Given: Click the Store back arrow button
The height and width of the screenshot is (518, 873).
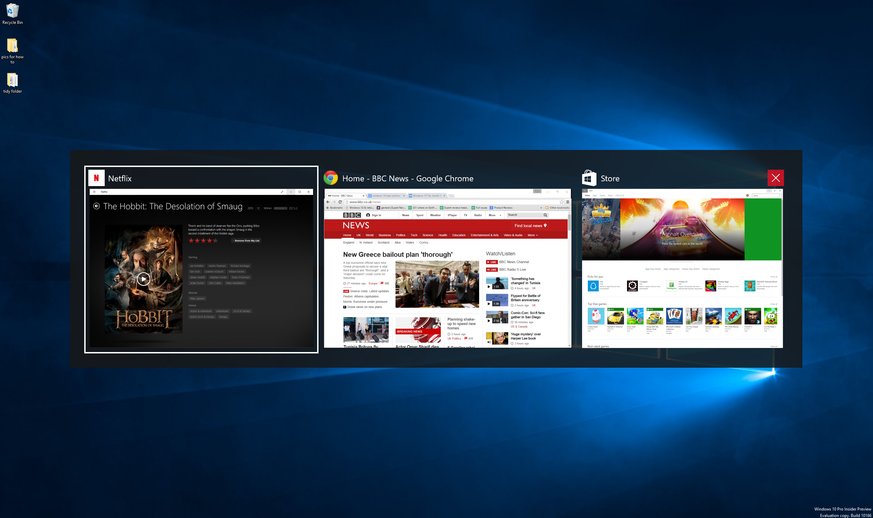Looking at the screenshot, I should pos(585,191).
